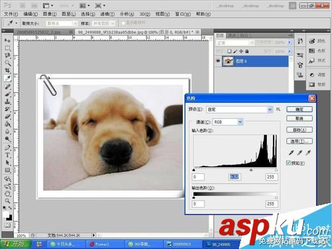Open the 样本 sample dropdown
Viewport: 332px width, 249px height.
(104, 23)
